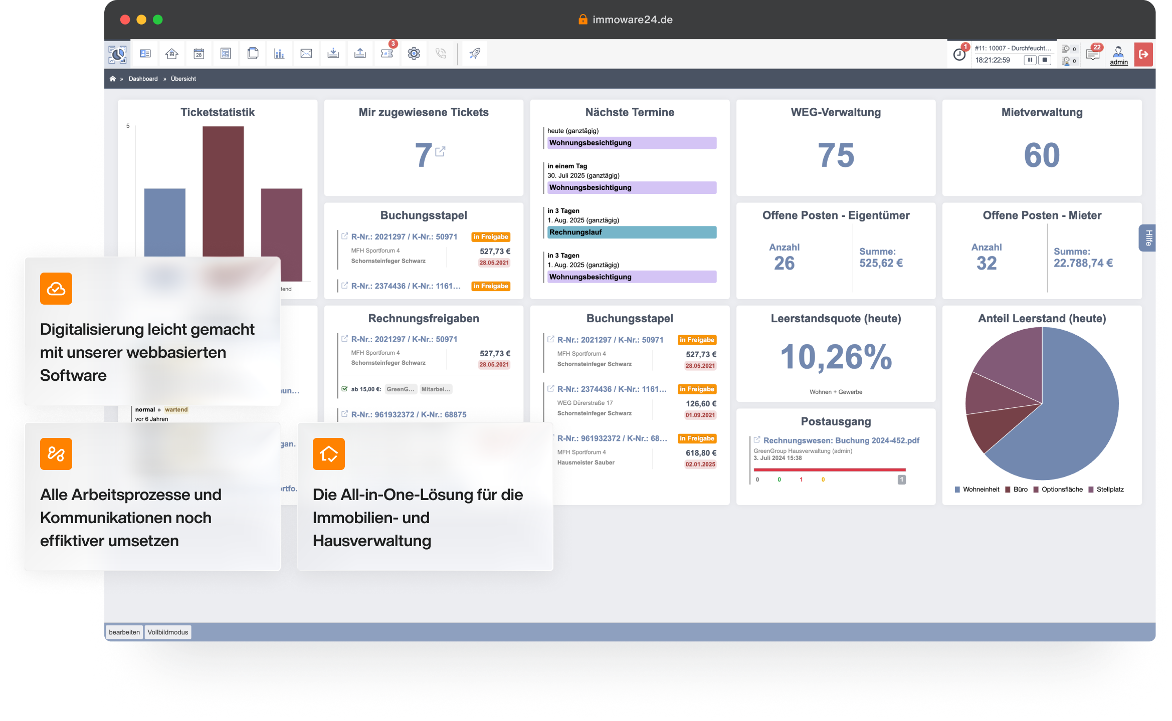Screen dimensions: 1172x721
Task: Open assigned tickets via arrow beside 7
Action: [x=440, y=151]
